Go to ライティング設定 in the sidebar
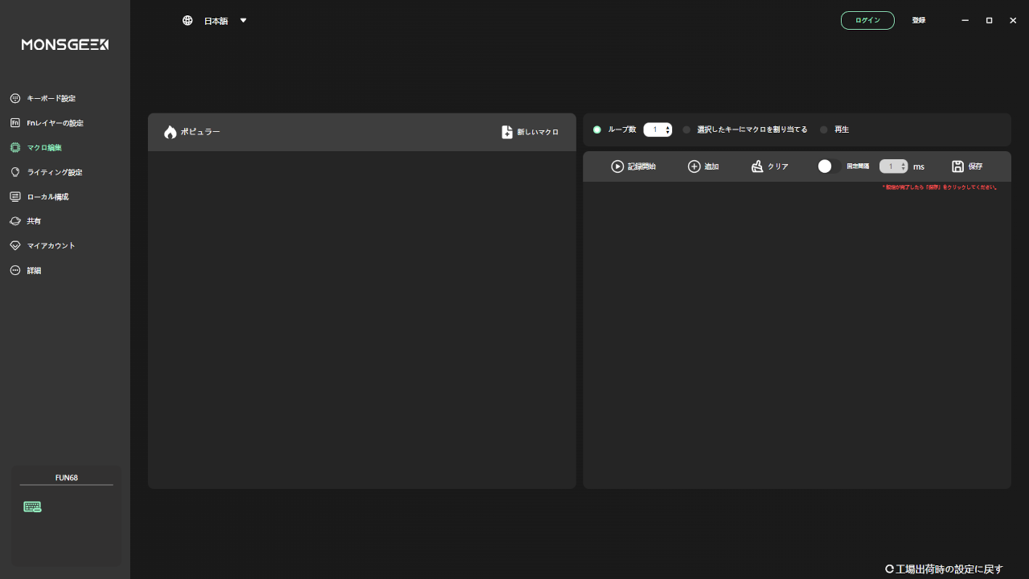This screenshot has height=579, width=1029. (x=54, y=172)
